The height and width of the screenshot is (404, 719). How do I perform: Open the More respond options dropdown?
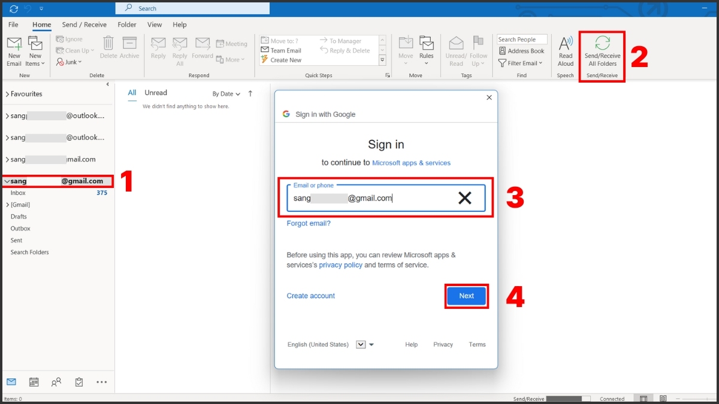coord(230,60)
